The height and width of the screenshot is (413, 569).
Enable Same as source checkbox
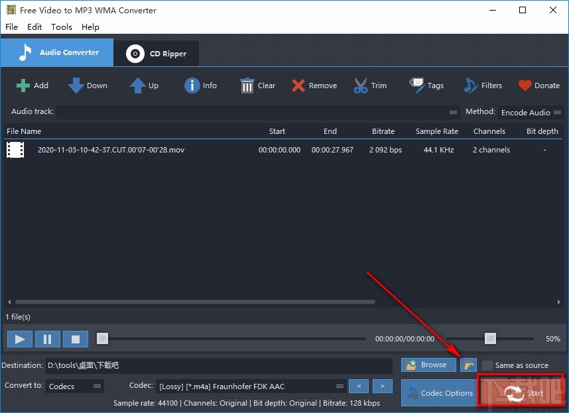click(x=487, y=365)
